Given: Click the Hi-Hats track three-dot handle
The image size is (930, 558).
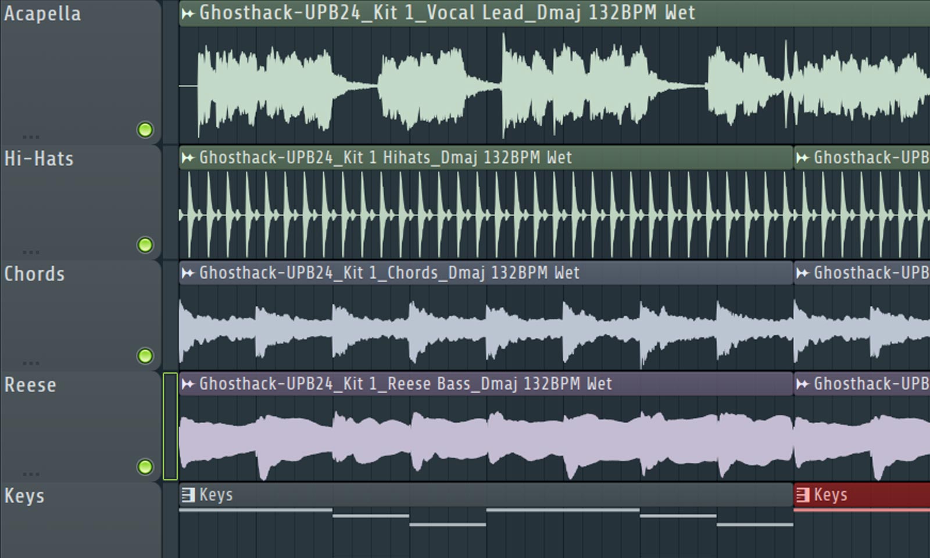Looking at the screenshot, I should click(x=31, y=252).
